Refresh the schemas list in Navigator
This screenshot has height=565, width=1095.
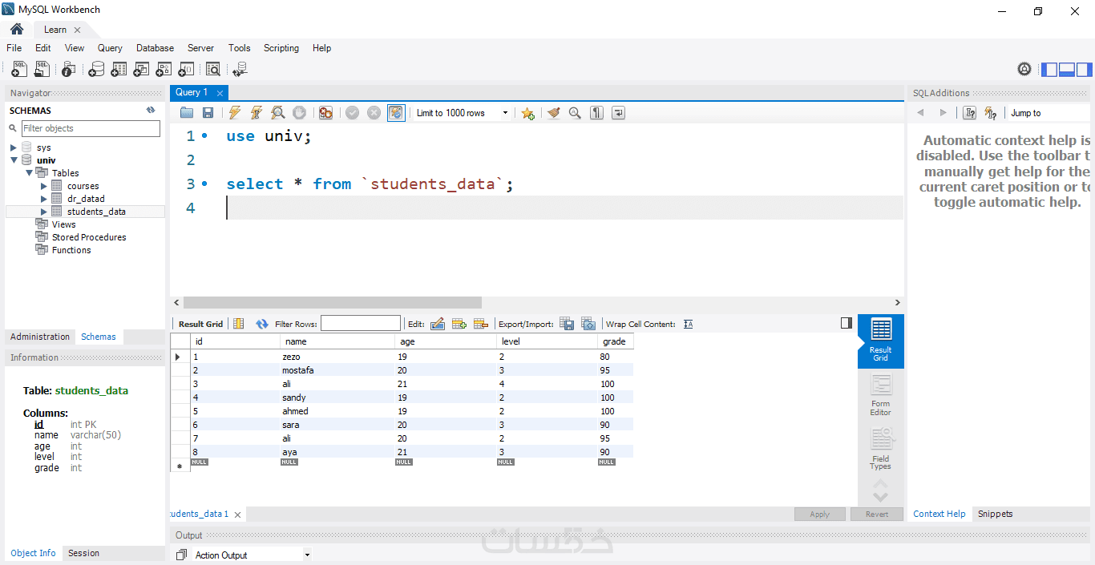(151, 111)
